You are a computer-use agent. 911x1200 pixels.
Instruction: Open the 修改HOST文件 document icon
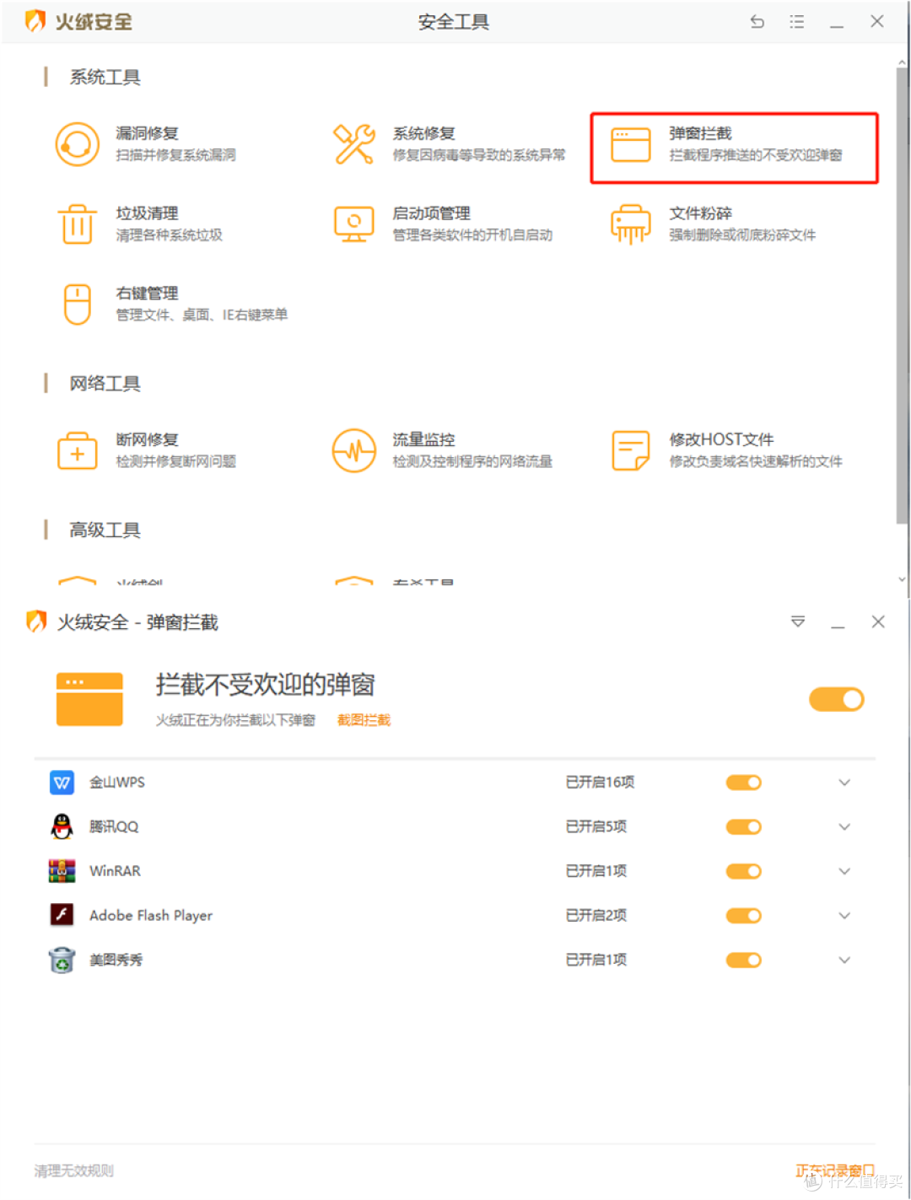631,450
